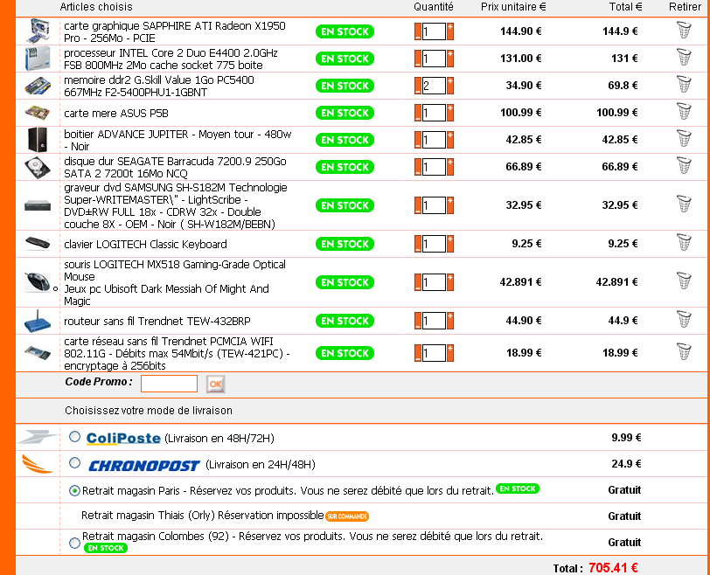
Task: Focus the quantity box of the Trendnet router
Action: [x=434, y=322]
